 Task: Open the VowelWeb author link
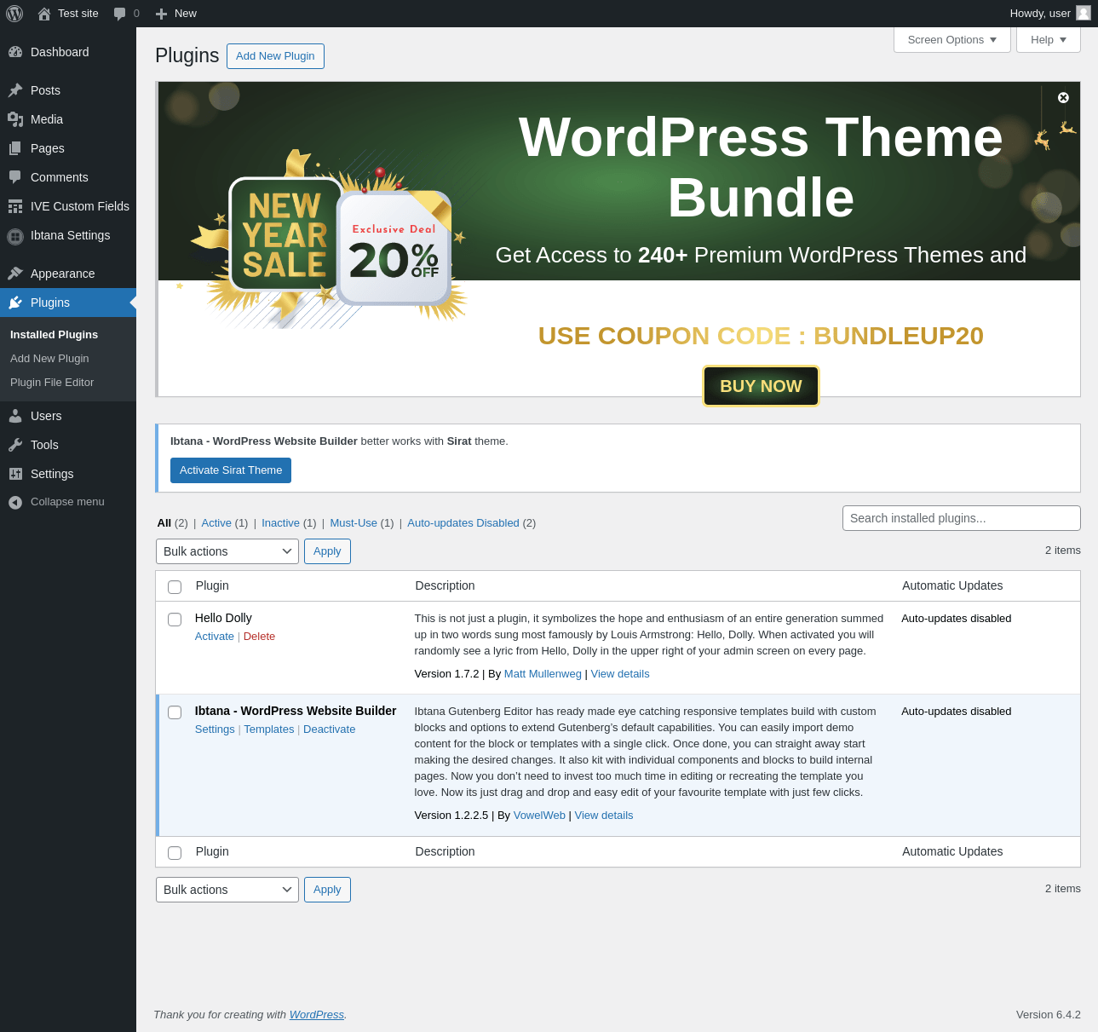(x=539, y=816)
